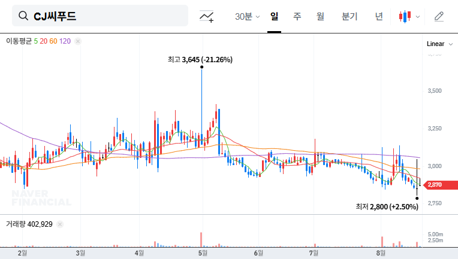The width and height of the screenshot is (458, 259).
Task: Click the search magnifier icon
Action: pyautogui.click(x=23, y=16)
